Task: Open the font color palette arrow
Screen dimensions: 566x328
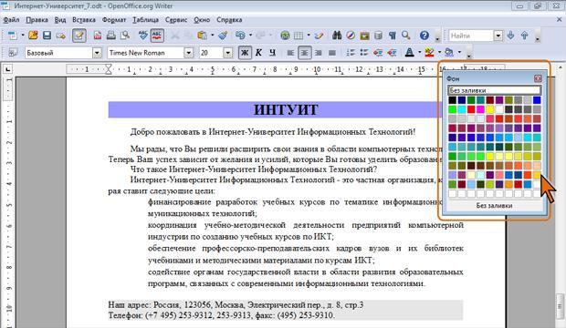Action: 419,53
